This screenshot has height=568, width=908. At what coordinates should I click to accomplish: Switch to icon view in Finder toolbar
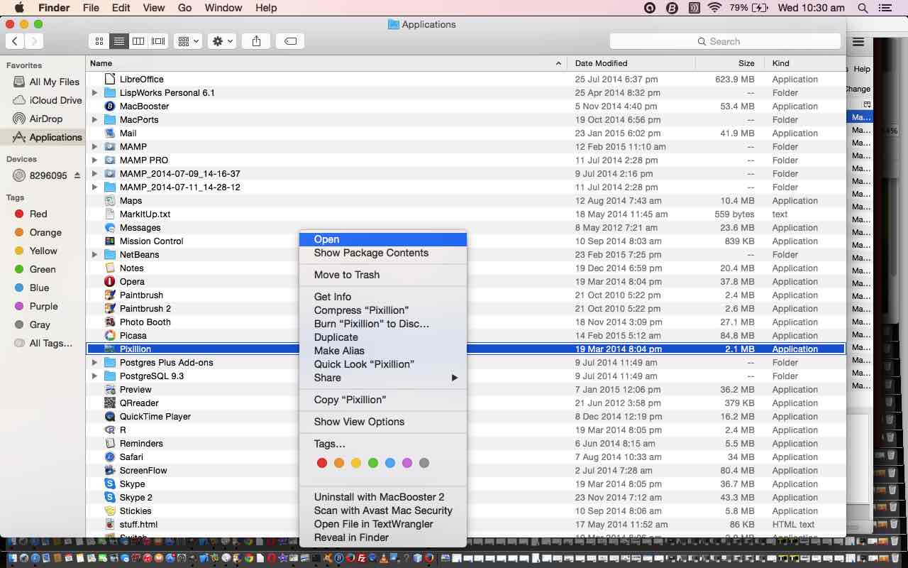tap(99, 41)
